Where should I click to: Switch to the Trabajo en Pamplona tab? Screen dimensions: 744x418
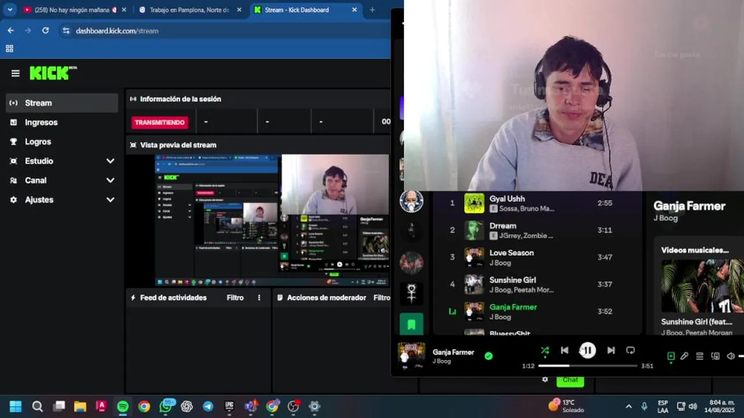[x=189, y=10]
